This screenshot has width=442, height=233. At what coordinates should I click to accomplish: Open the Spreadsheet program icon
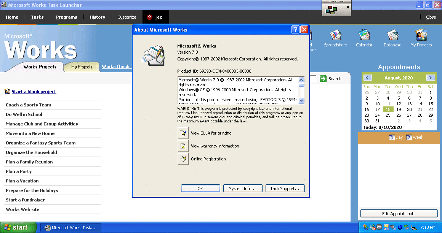point(335,35)
